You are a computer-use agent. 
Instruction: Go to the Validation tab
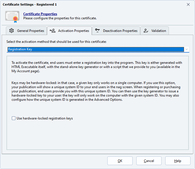coord(158,31)
